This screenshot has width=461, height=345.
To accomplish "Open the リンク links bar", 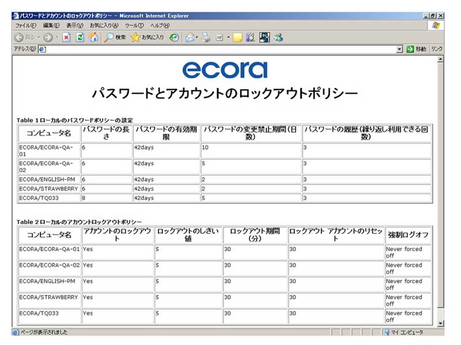I will pos(437,49).
